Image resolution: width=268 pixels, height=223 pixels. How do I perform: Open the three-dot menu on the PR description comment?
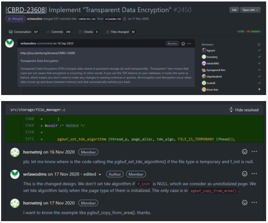pos(189,43)
